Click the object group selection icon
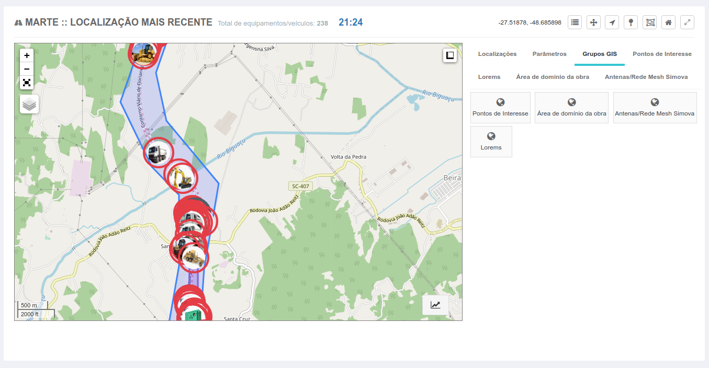Viewport: 709px width, 368px height. pyautogui.click(x=650, y=22)
